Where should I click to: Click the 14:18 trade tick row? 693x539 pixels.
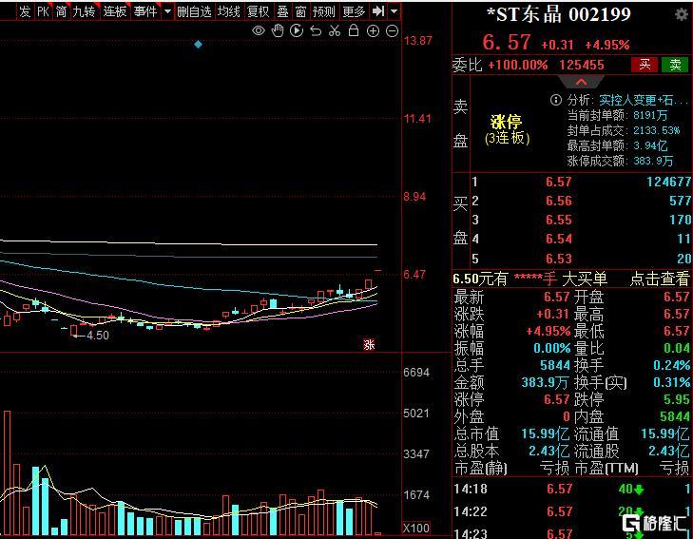tap(572, 489)
